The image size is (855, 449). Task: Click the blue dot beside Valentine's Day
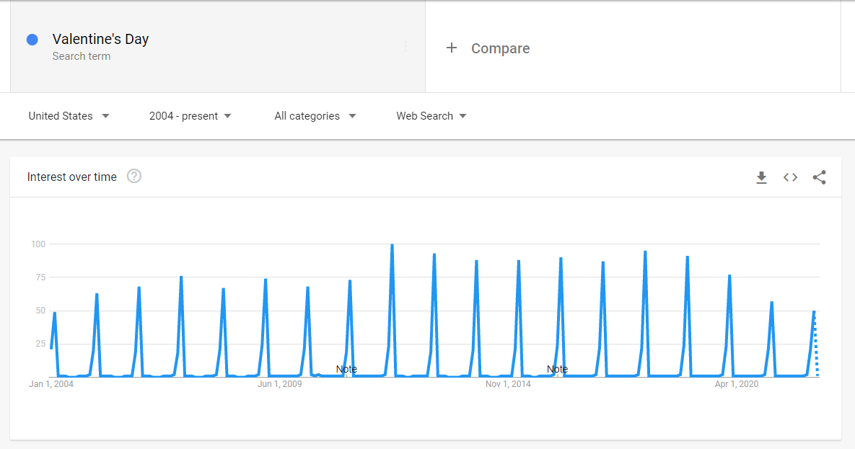point(32,40)
